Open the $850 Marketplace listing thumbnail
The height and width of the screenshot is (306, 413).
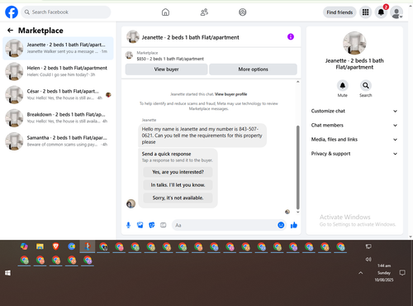(129, 55)
